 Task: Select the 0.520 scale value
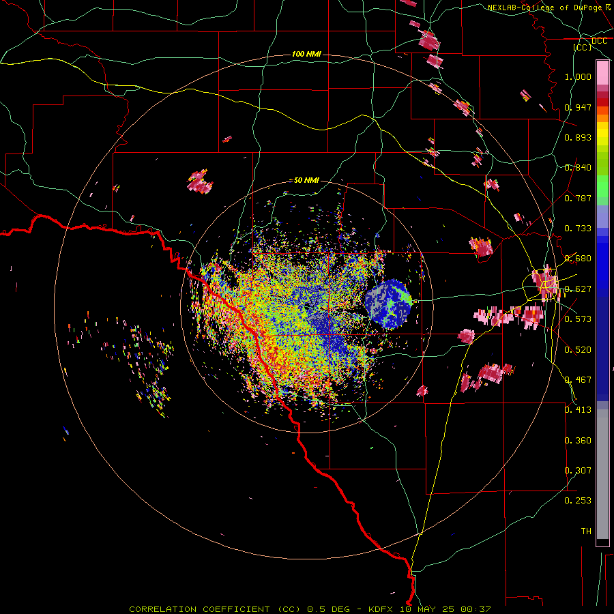578,350
